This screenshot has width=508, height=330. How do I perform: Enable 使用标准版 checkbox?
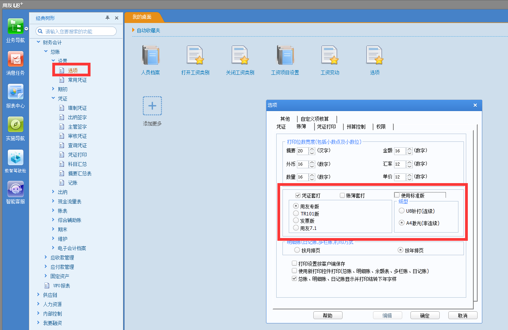tap(397, 196)
